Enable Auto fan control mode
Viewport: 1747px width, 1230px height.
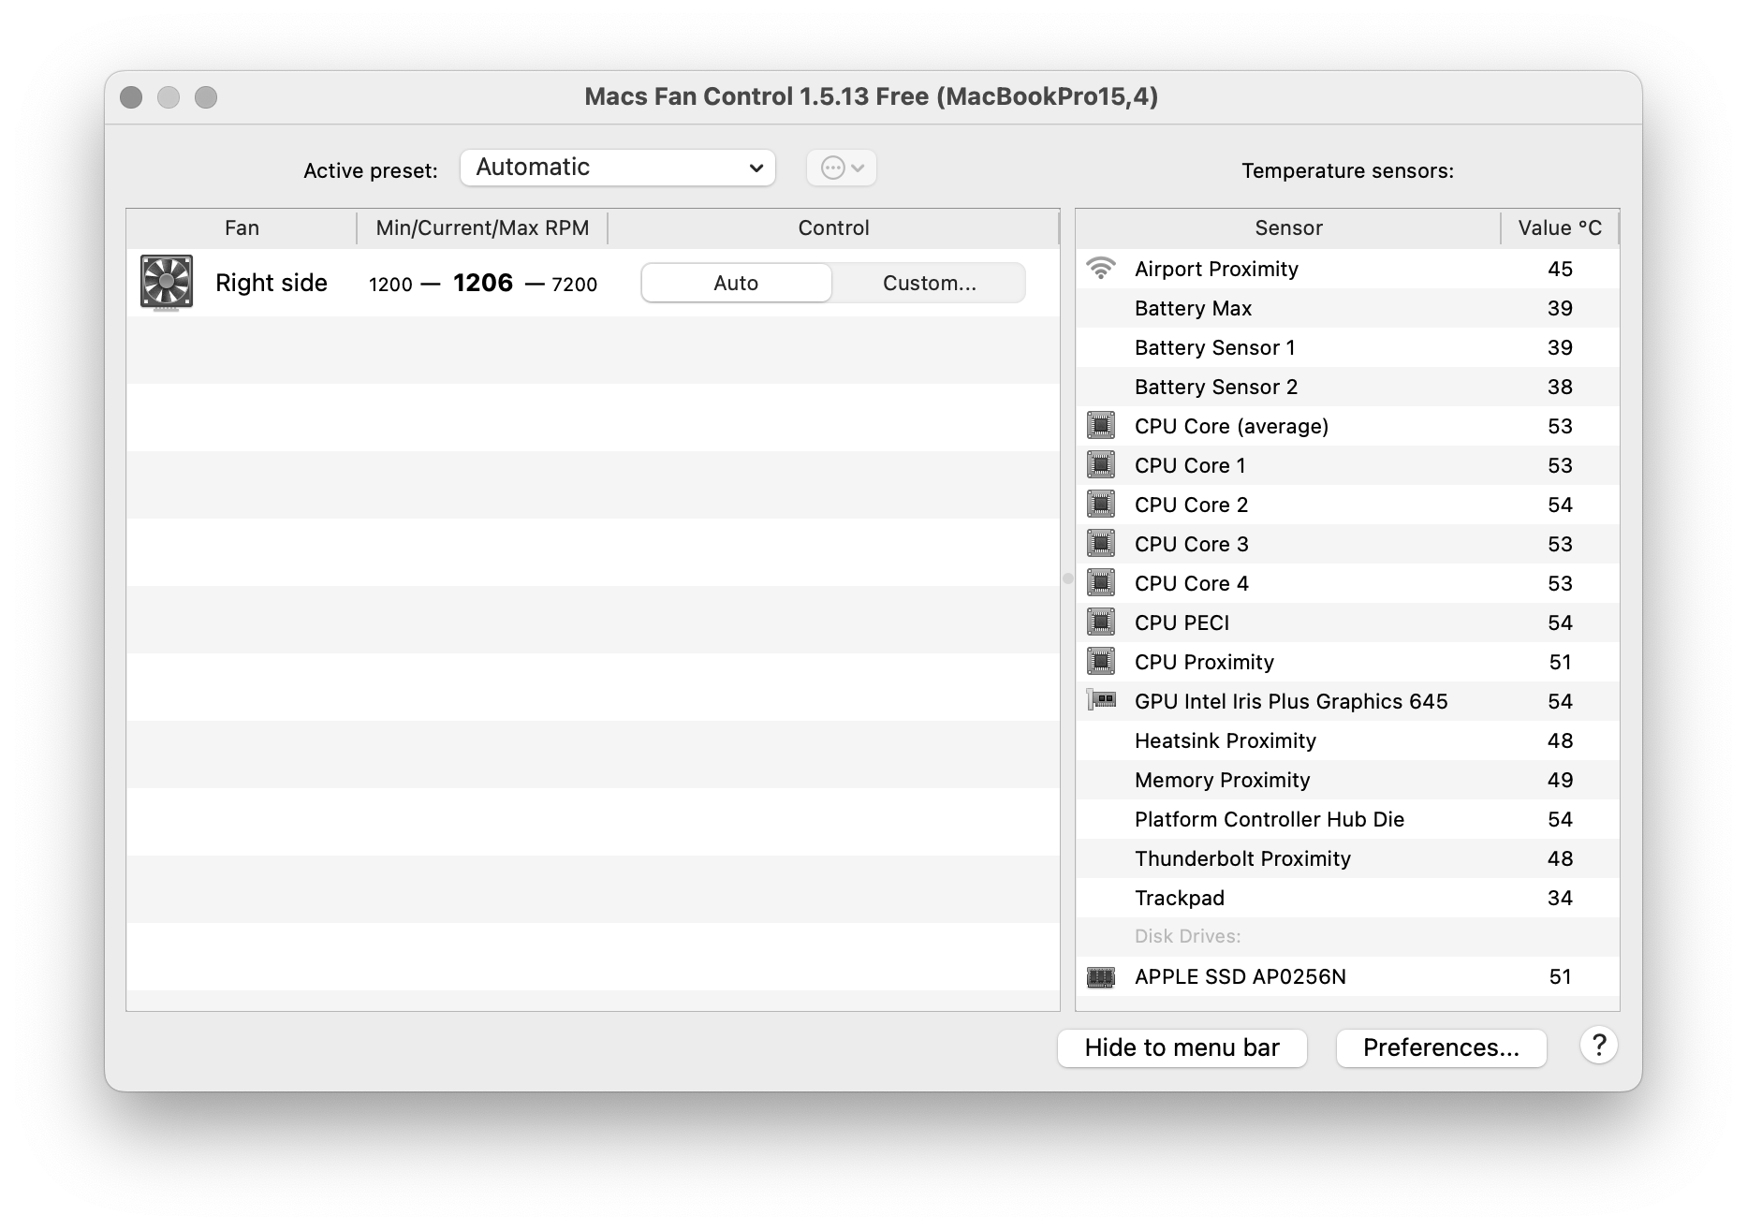pos(736,283)
